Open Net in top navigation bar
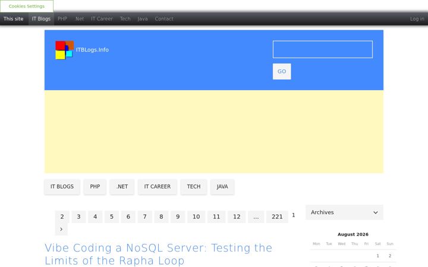428x267 pixels. [x=80, y=19]
